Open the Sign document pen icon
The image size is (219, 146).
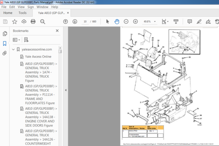208,21
